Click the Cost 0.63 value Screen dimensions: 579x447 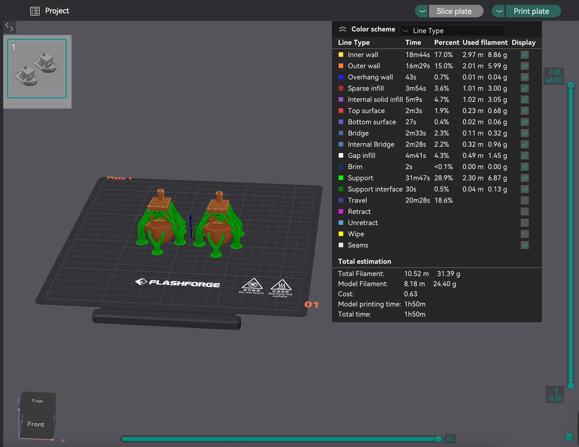click(x=410, y=294)
